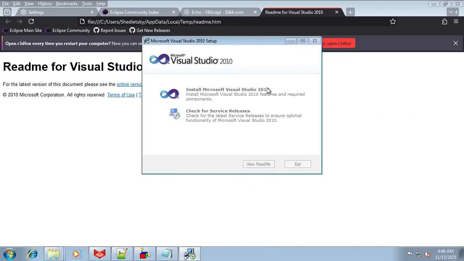Open the Windows Start menu
The height and width of the screenshot is (261, 464).
(x=10, y=254)
